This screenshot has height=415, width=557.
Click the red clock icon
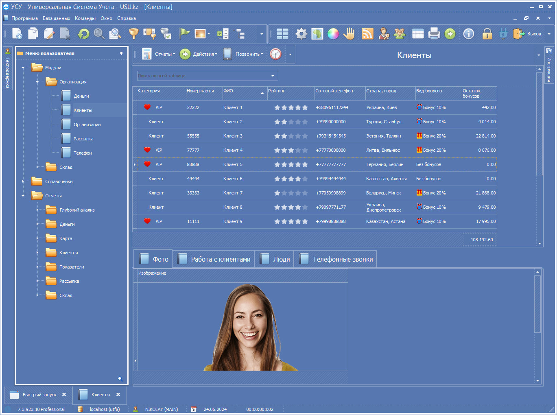[x=275, y=54]
